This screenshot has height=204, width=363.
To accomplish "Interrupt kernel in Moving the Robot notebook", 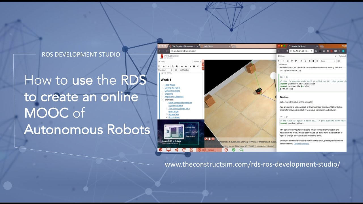I will tap(313, 61).
